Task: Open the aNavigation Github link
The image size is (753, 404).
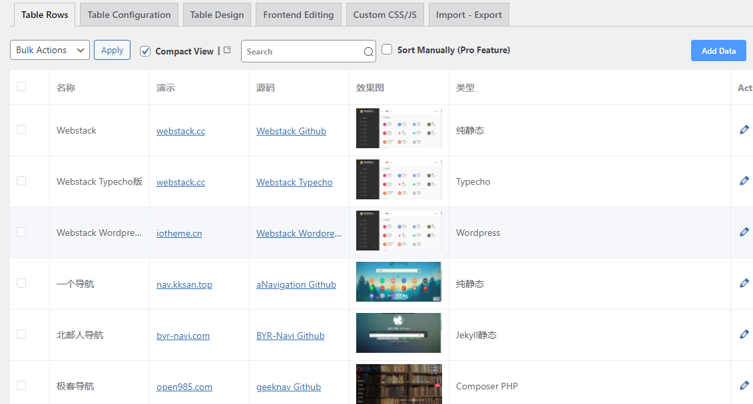Action: [296, 284]
